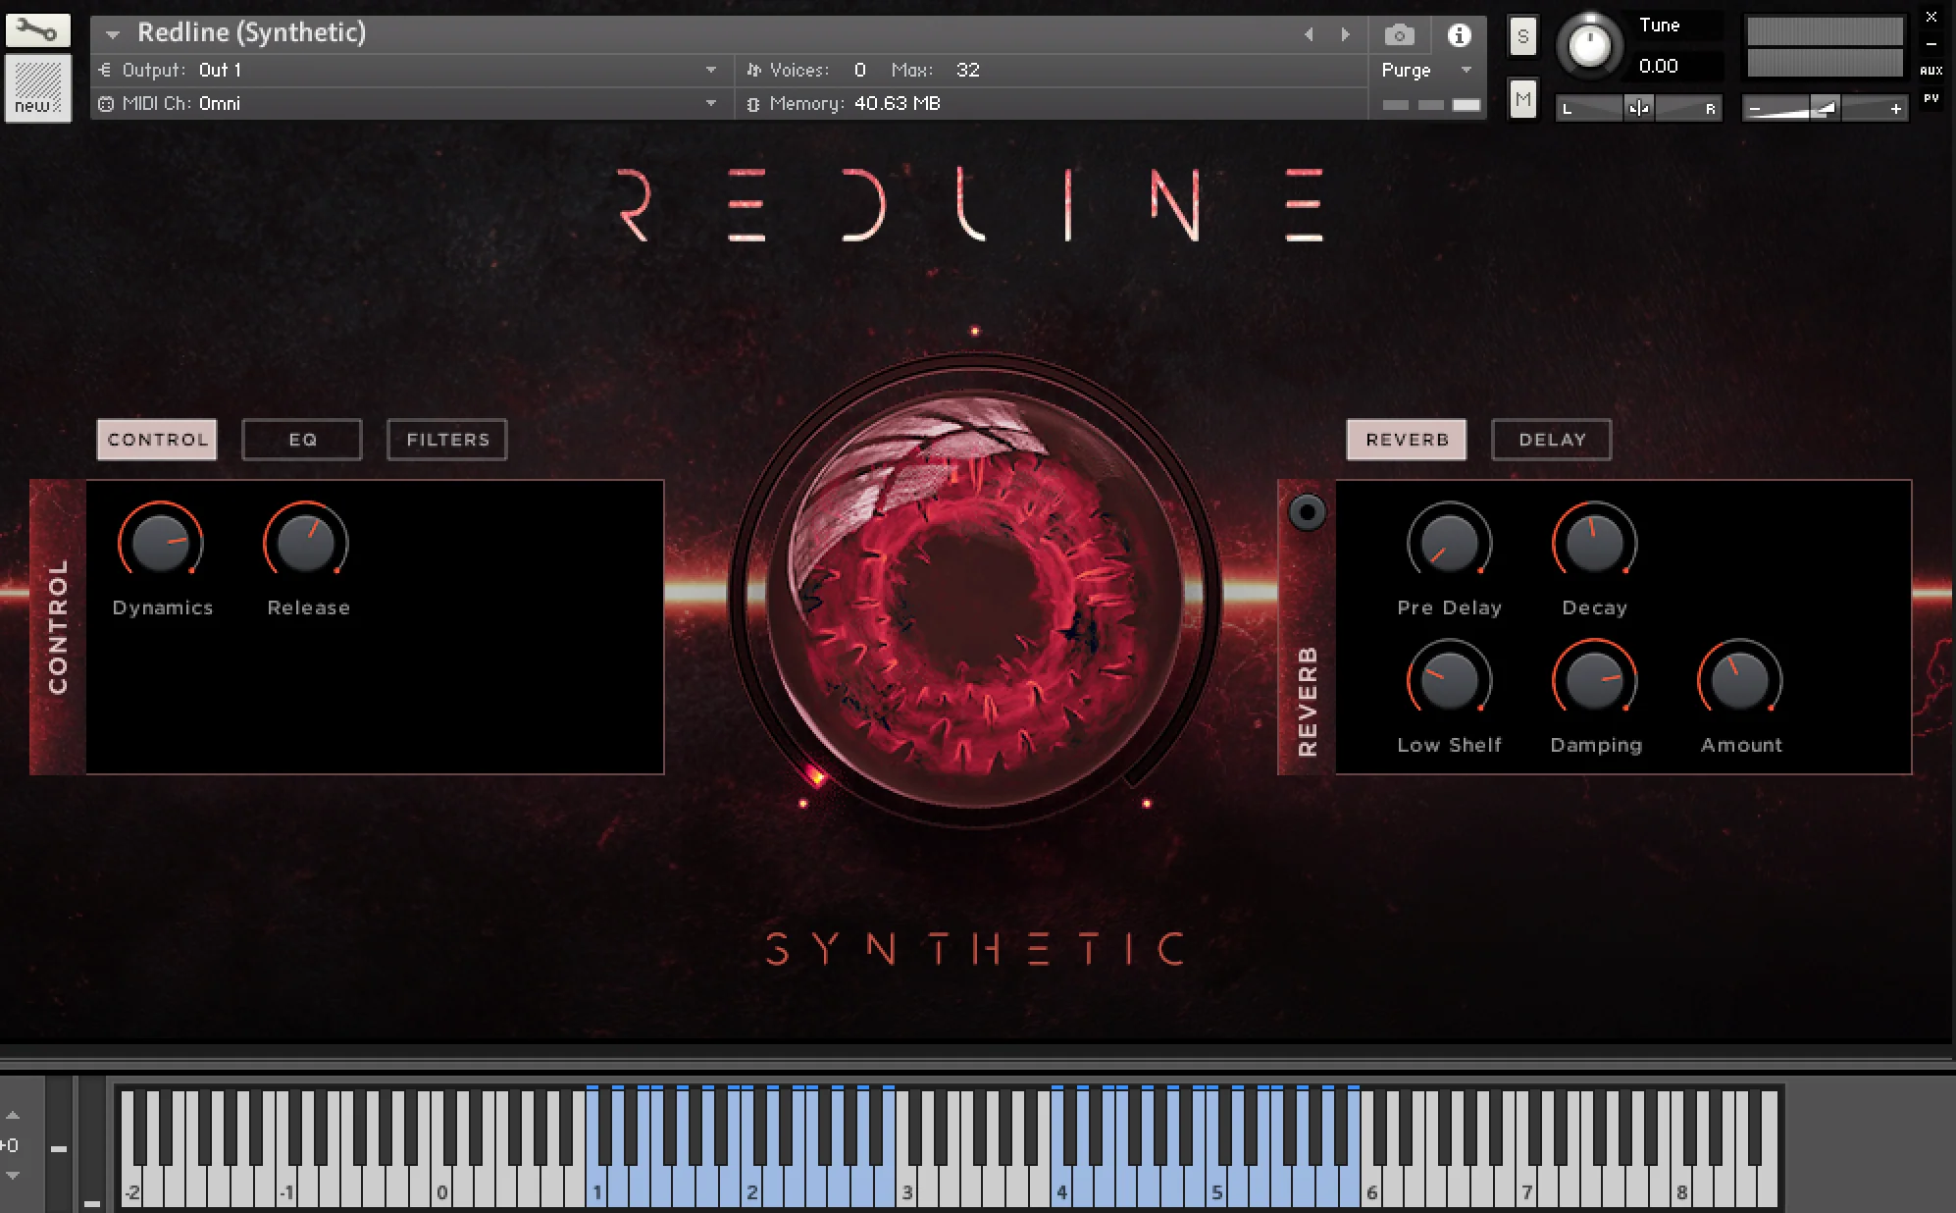
Task: Open the MIDI Ch Omni dropdown
Action: pyautogui.click(x=710, y=103)
